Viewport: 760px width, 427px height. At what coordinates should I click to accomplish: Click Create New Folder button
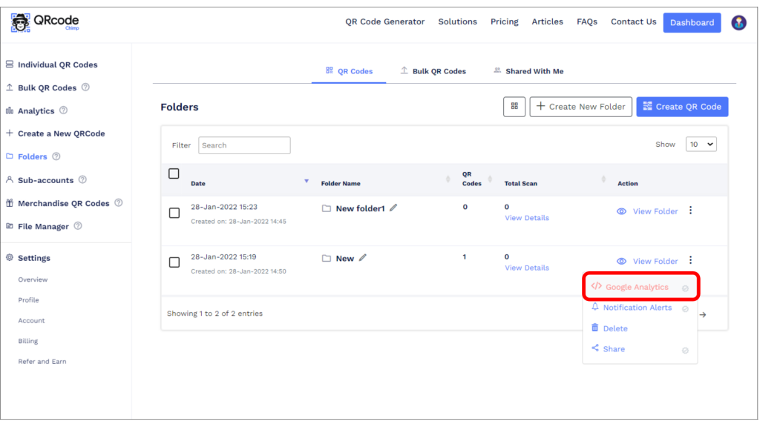[x=580, y=107]
